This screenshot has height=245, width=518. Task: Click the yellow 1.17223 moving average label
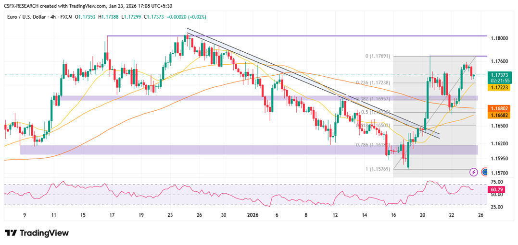click(500, 87)
